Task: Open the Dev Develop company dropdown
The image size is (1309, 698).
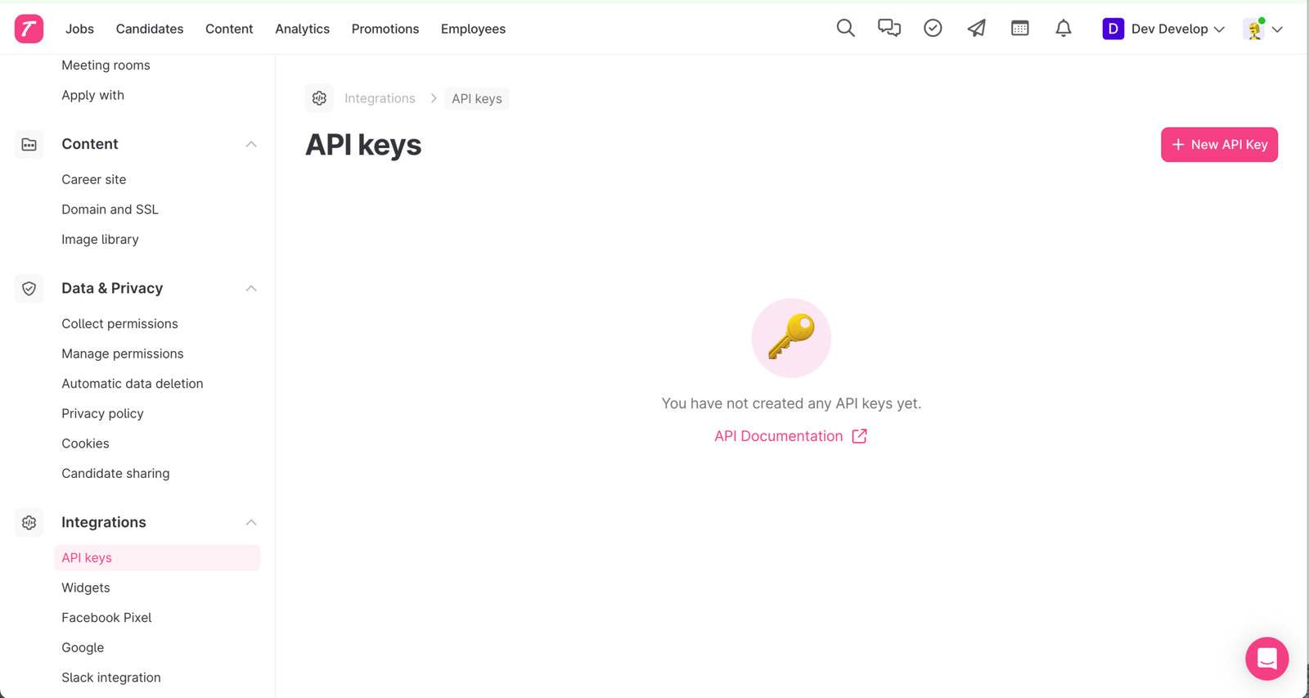Action: pos(1163,29)
